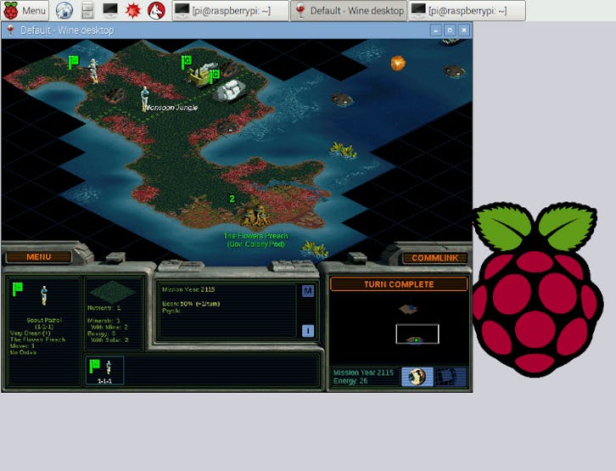Image resolution: width=616 pixels, height=471 pixels.
Task: Open the file manager icon in taskbar
Action: click(87, 10)
